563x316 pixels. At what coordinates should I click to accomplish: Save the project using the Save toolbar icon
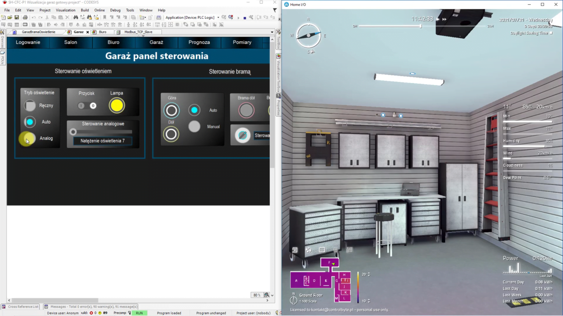point(16,17)
